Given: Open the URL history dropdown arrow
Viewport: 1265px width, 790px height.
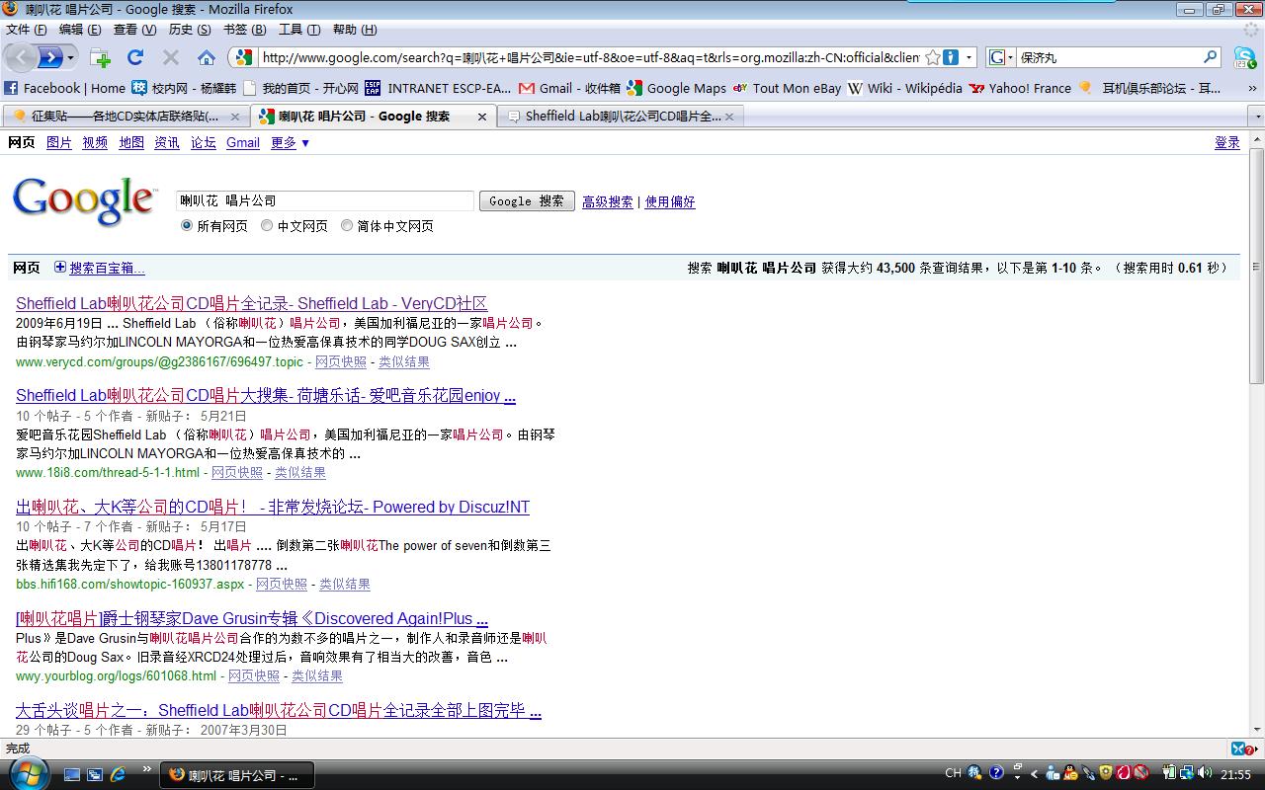Looking at the screenshot, I should coord(970,57).
